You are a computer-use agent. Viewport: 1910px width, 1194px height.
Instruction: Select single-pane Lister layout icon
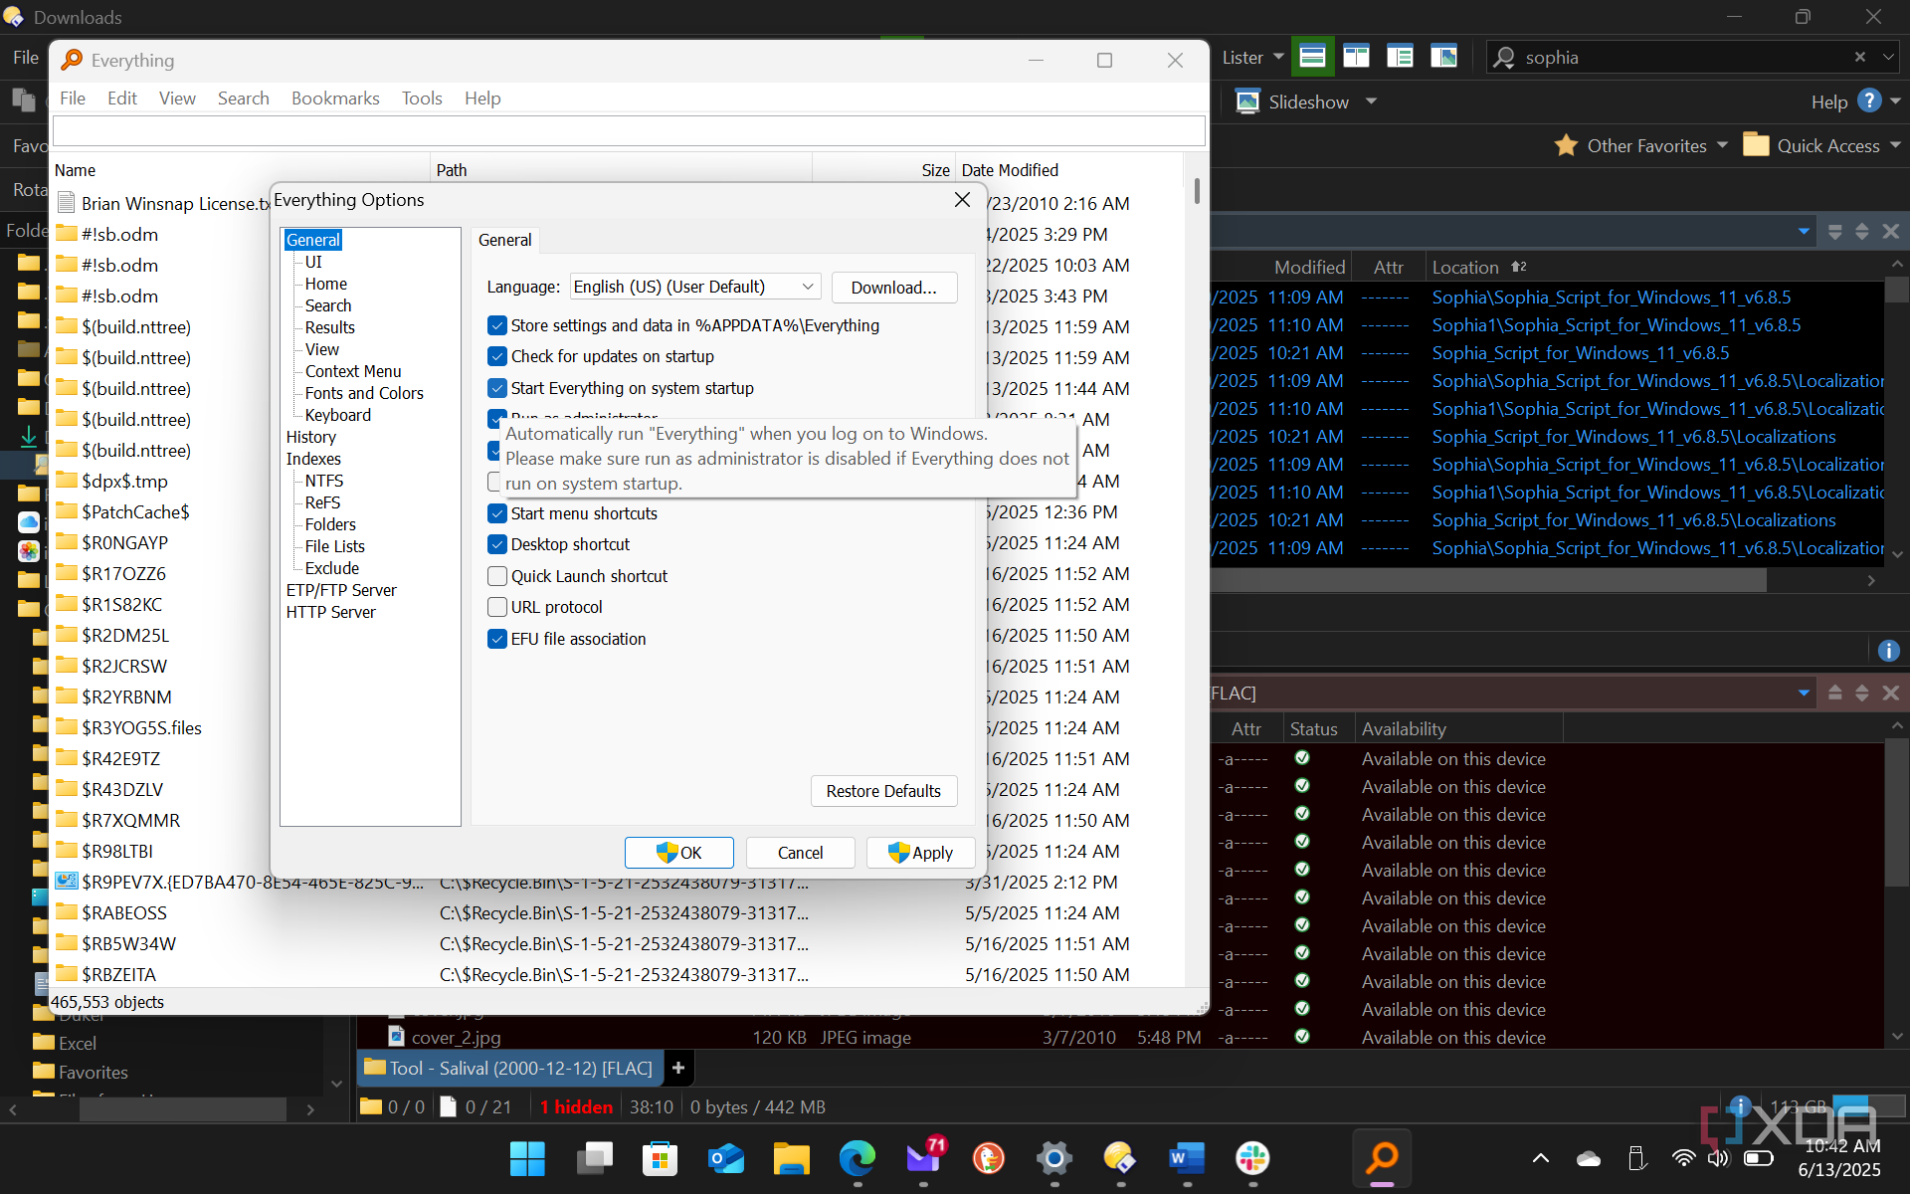[x=1312, y=57]
